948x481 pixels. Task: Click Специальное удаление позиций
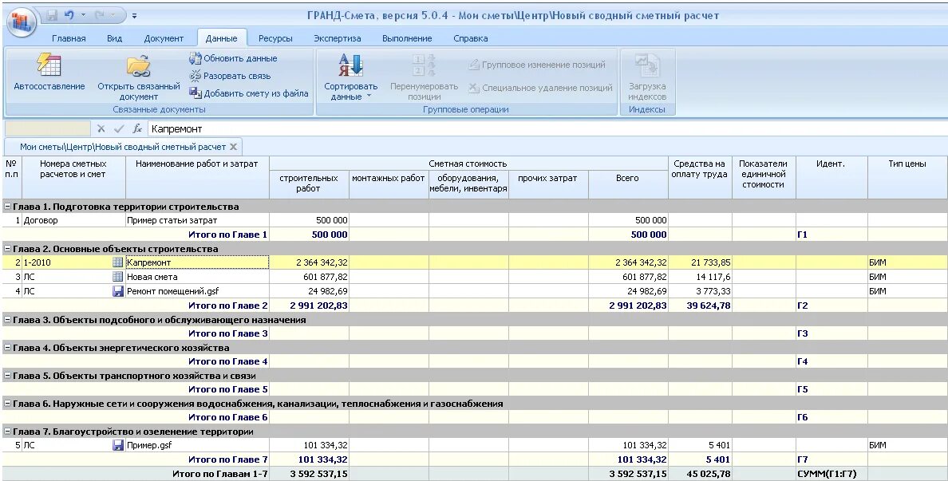pos(540,88)
